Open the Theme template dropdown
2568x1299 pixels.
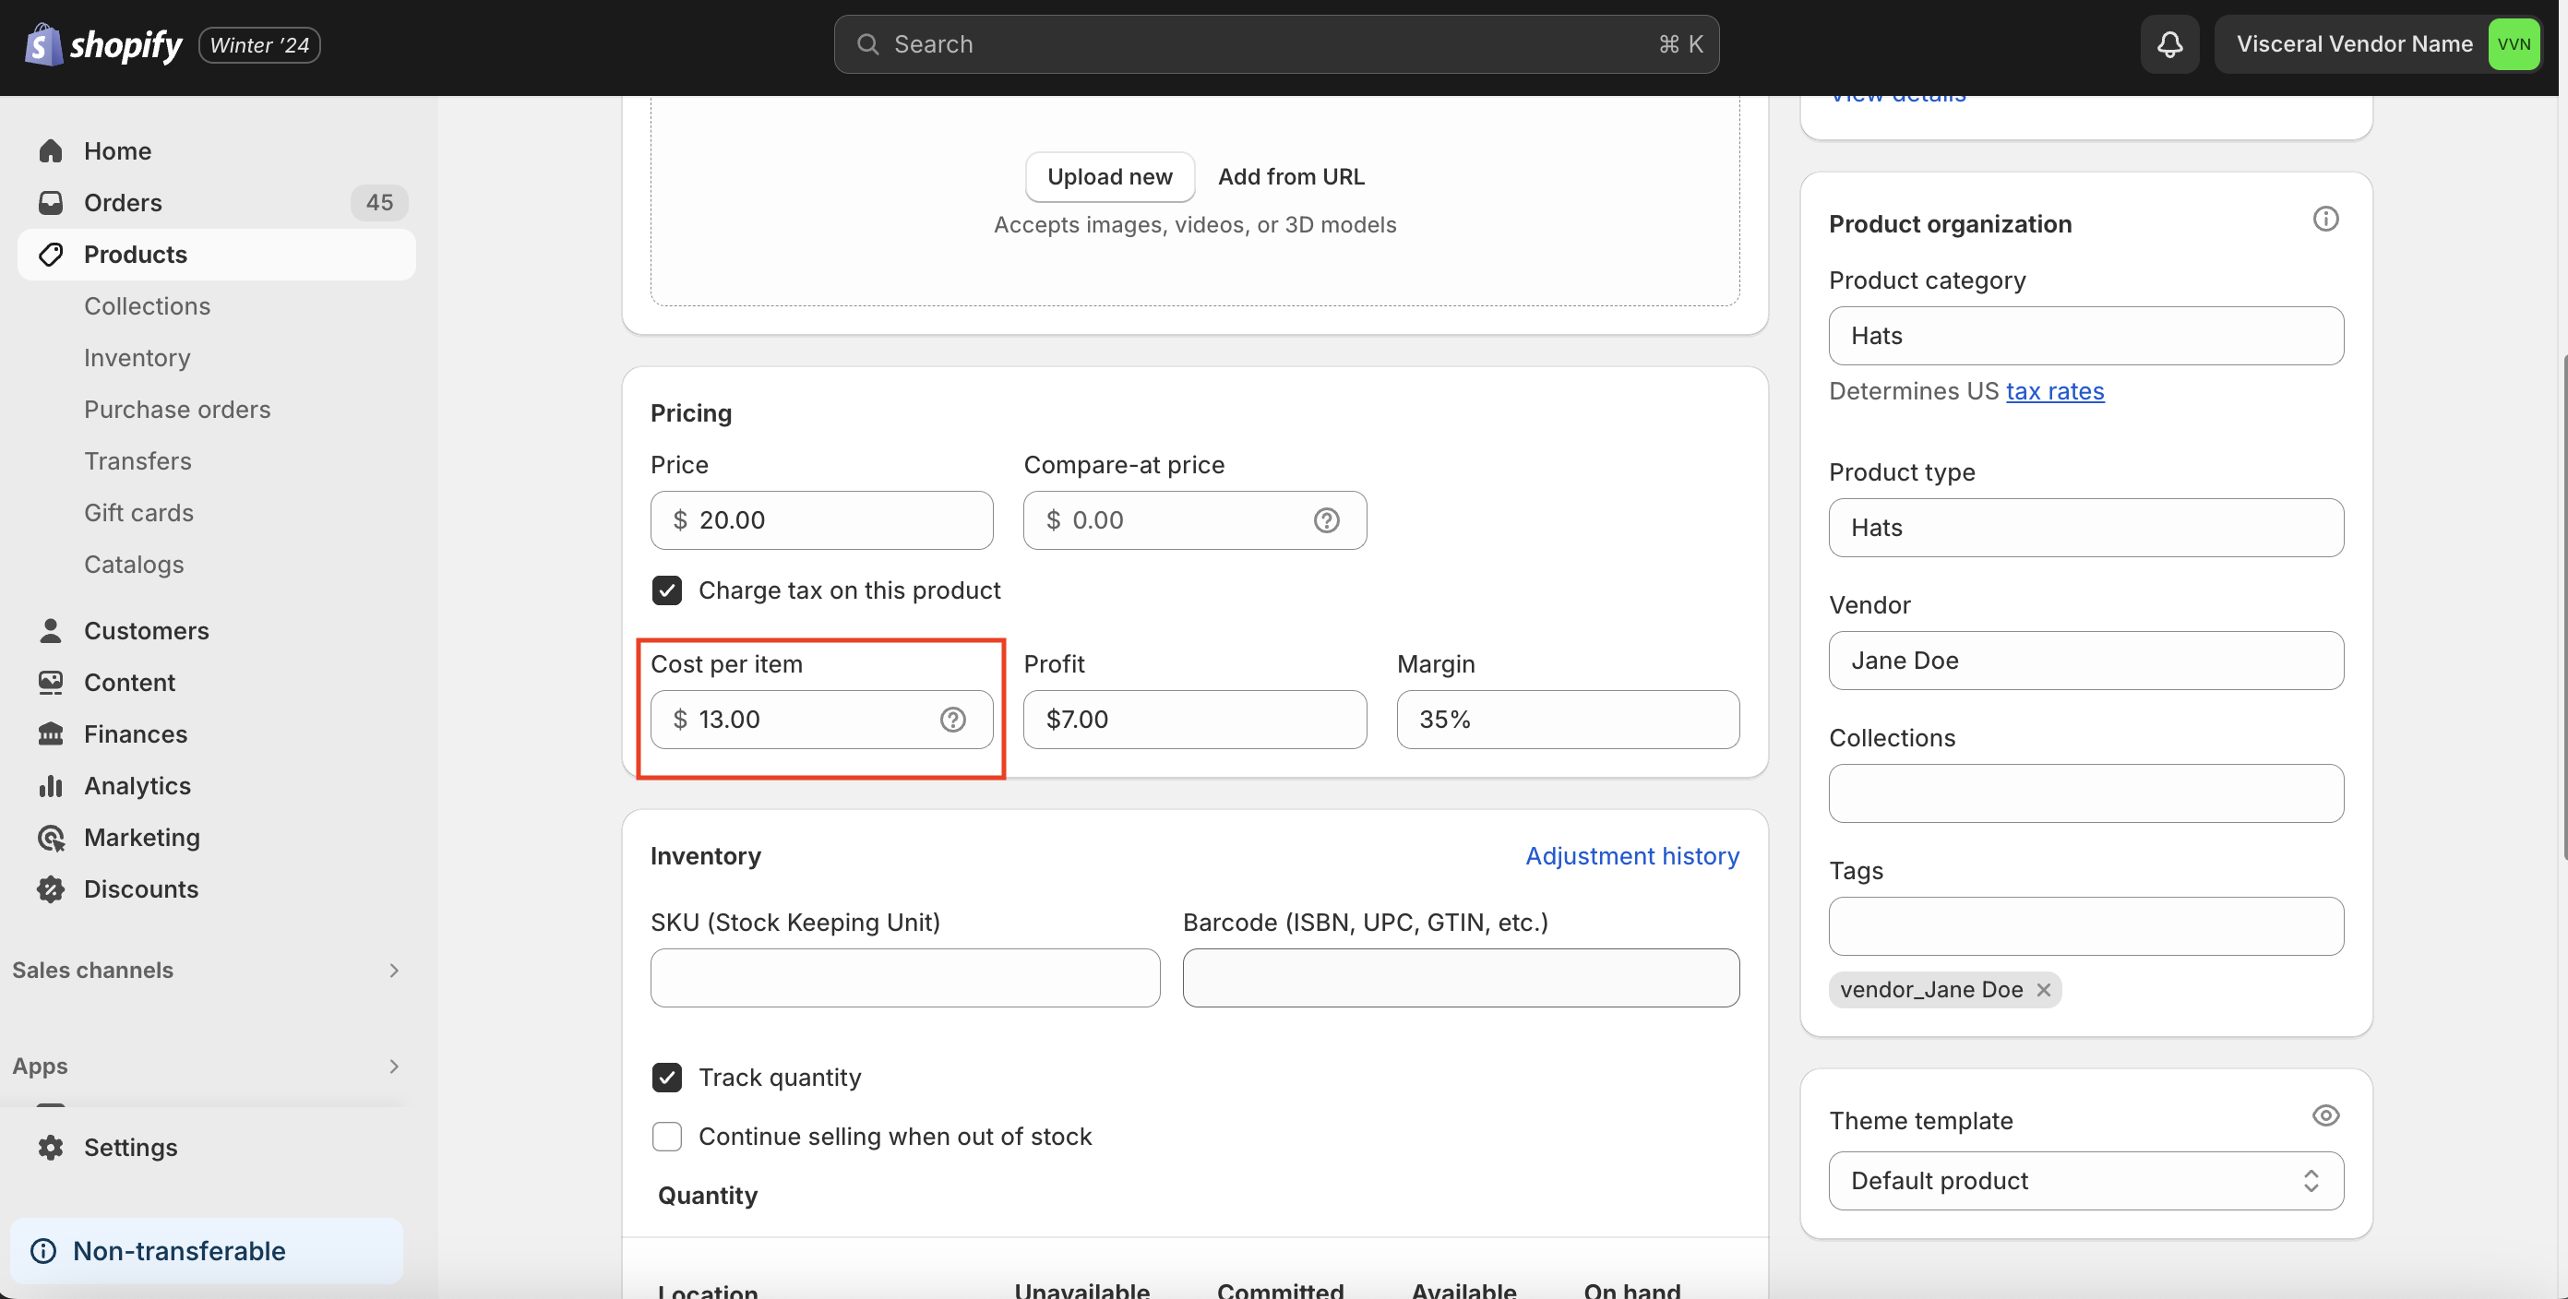[2084, 1180]
